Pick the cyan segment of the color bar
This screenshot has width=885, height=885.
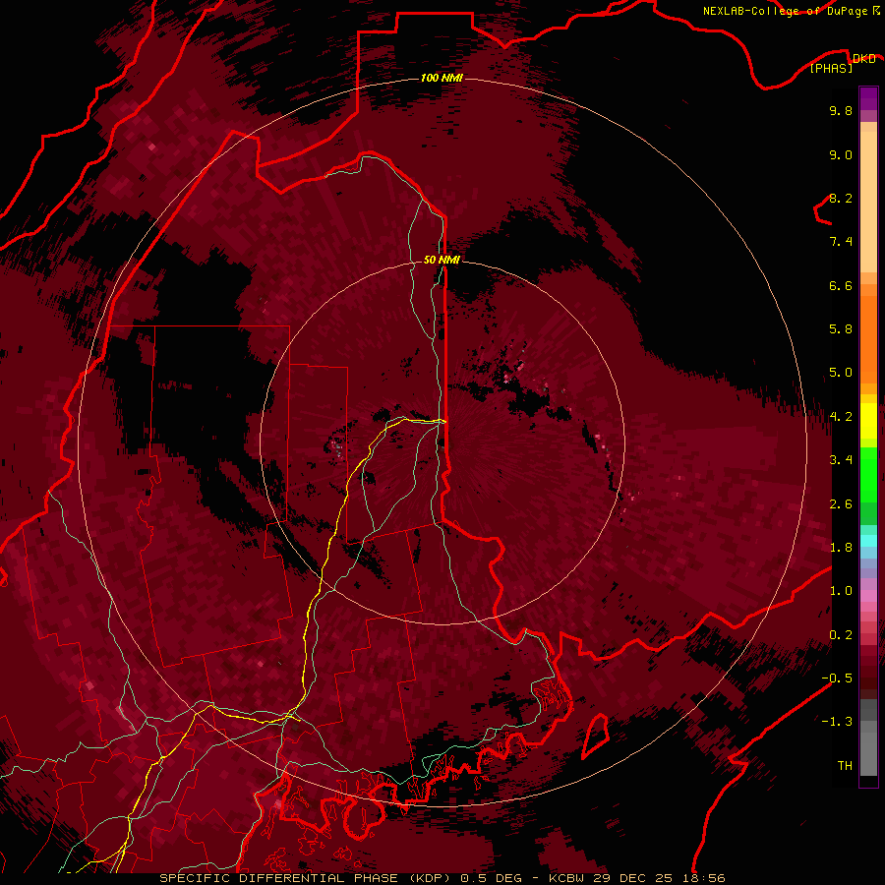868,540
